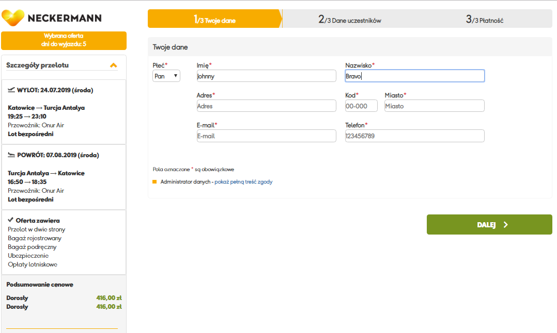The height and width of the screenshot is (333, 557).
Task: Focus the E-mail input field
Action: (267, 136)
